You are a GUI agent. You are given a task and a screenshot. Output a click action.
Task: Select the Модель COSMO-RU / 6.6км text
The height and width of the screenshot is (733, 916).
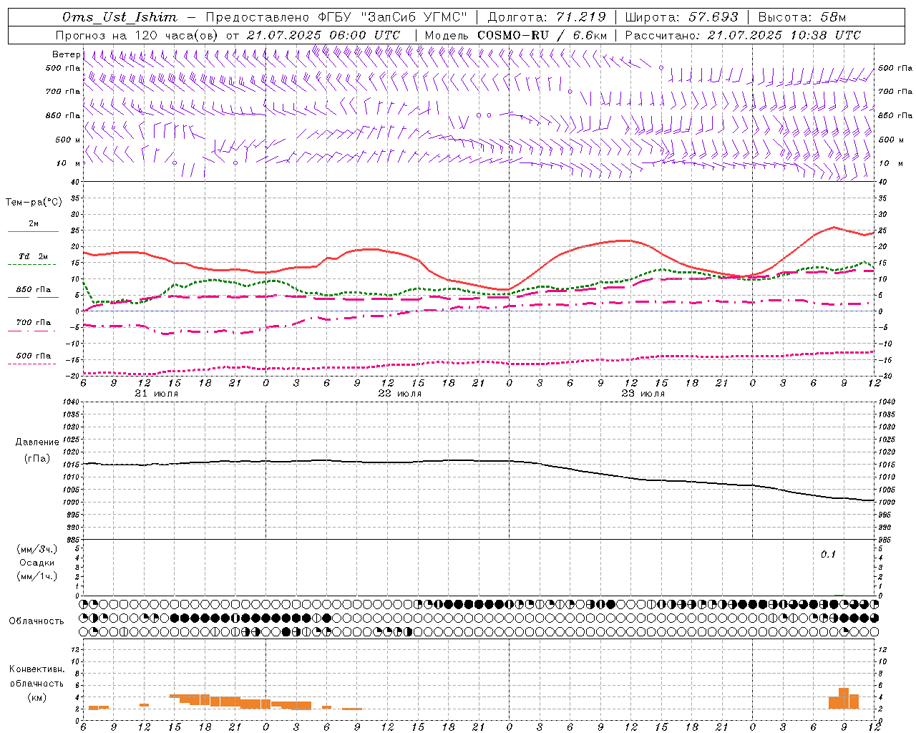click(x=516, y=35)
